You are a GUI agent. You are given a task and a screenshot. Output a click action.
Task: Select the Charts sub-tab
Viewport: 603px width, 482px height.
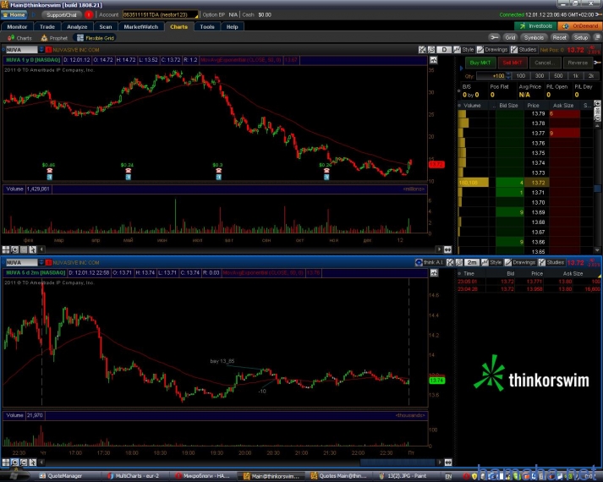point(19,38)
